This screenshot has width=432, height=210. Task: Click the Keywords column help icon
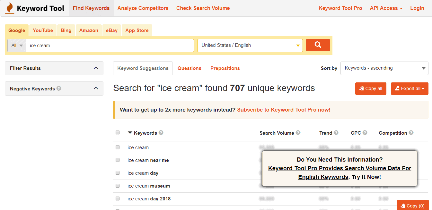pyautogui.click(x=161, y=132)
